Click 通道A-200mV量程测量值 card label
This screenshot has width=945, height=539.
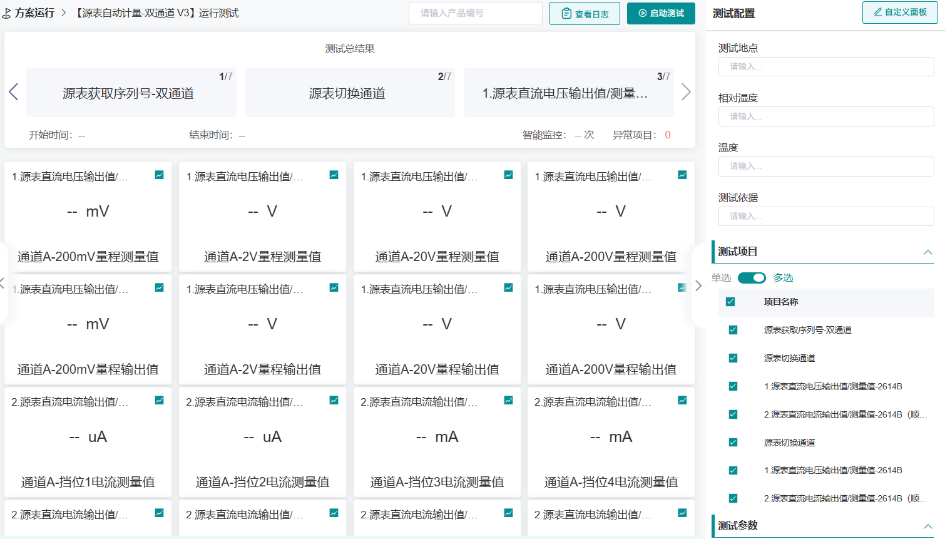pyautogui.click(x=88, y=257)
